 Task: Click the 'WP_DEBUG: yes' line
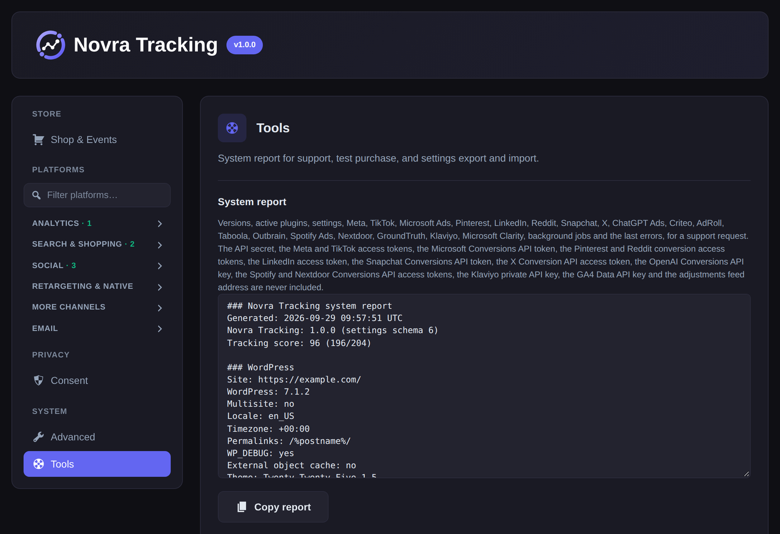(x=260, y=453)
